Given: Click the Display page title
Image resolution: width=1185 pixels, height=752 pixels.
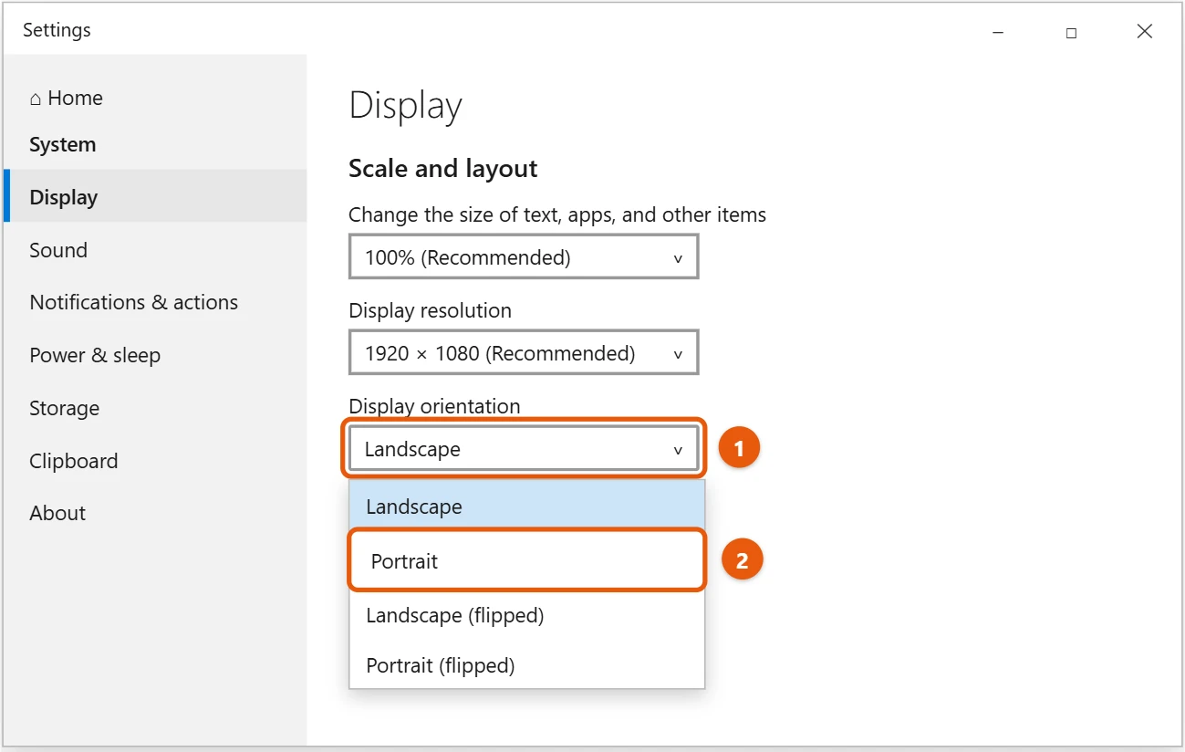Looking at the screenshot, I should tap(406, 106).
